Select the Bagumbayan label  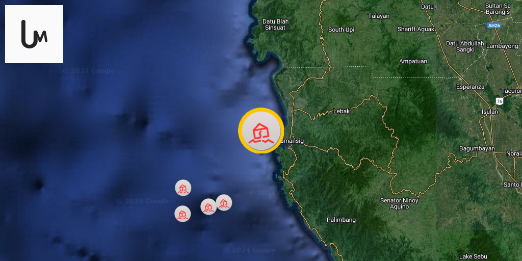click(477, 148)
